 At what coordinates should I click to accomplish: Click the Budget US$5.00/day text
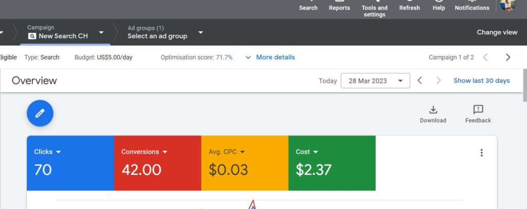103,58
